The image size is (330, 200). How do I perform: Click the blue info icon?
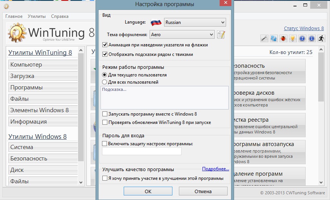click(x=312, y=38)
